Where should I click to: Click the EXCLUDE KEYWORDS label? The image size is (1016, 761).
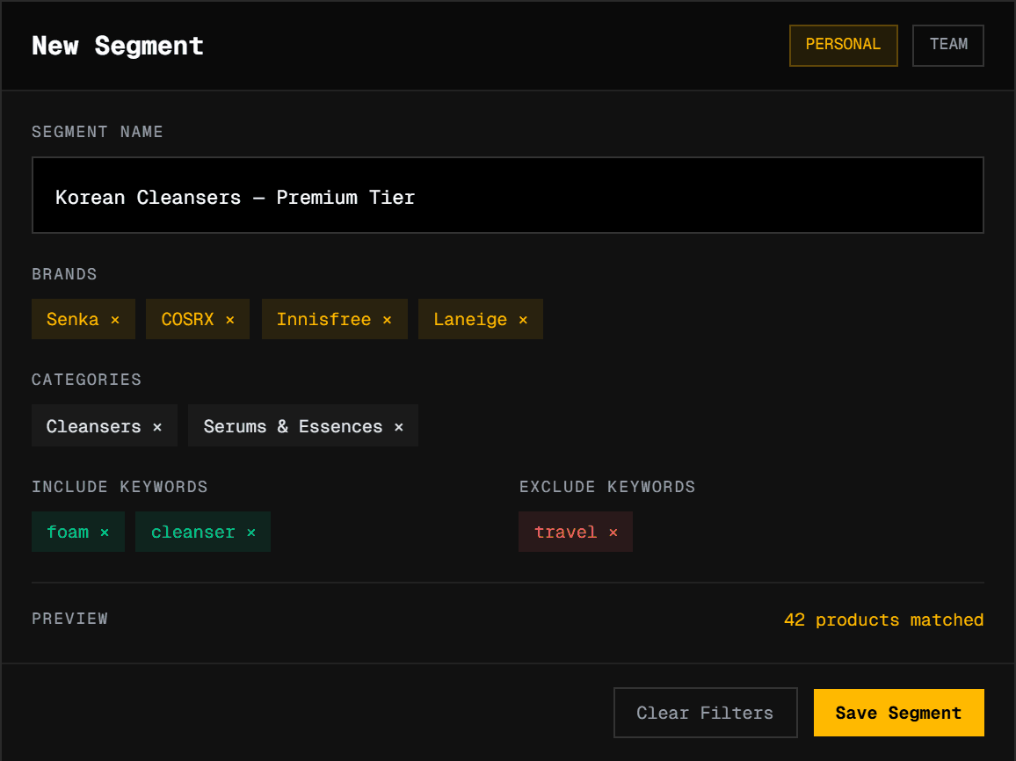tap(607, 487)
